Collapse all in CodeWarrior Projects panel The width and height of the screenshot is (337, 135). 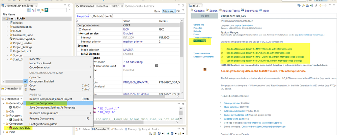tap(38, 10)
